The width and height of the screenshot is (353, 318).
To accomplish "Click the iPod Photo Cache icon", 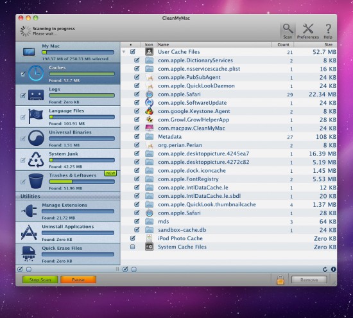I will click(x=149, y=238).
